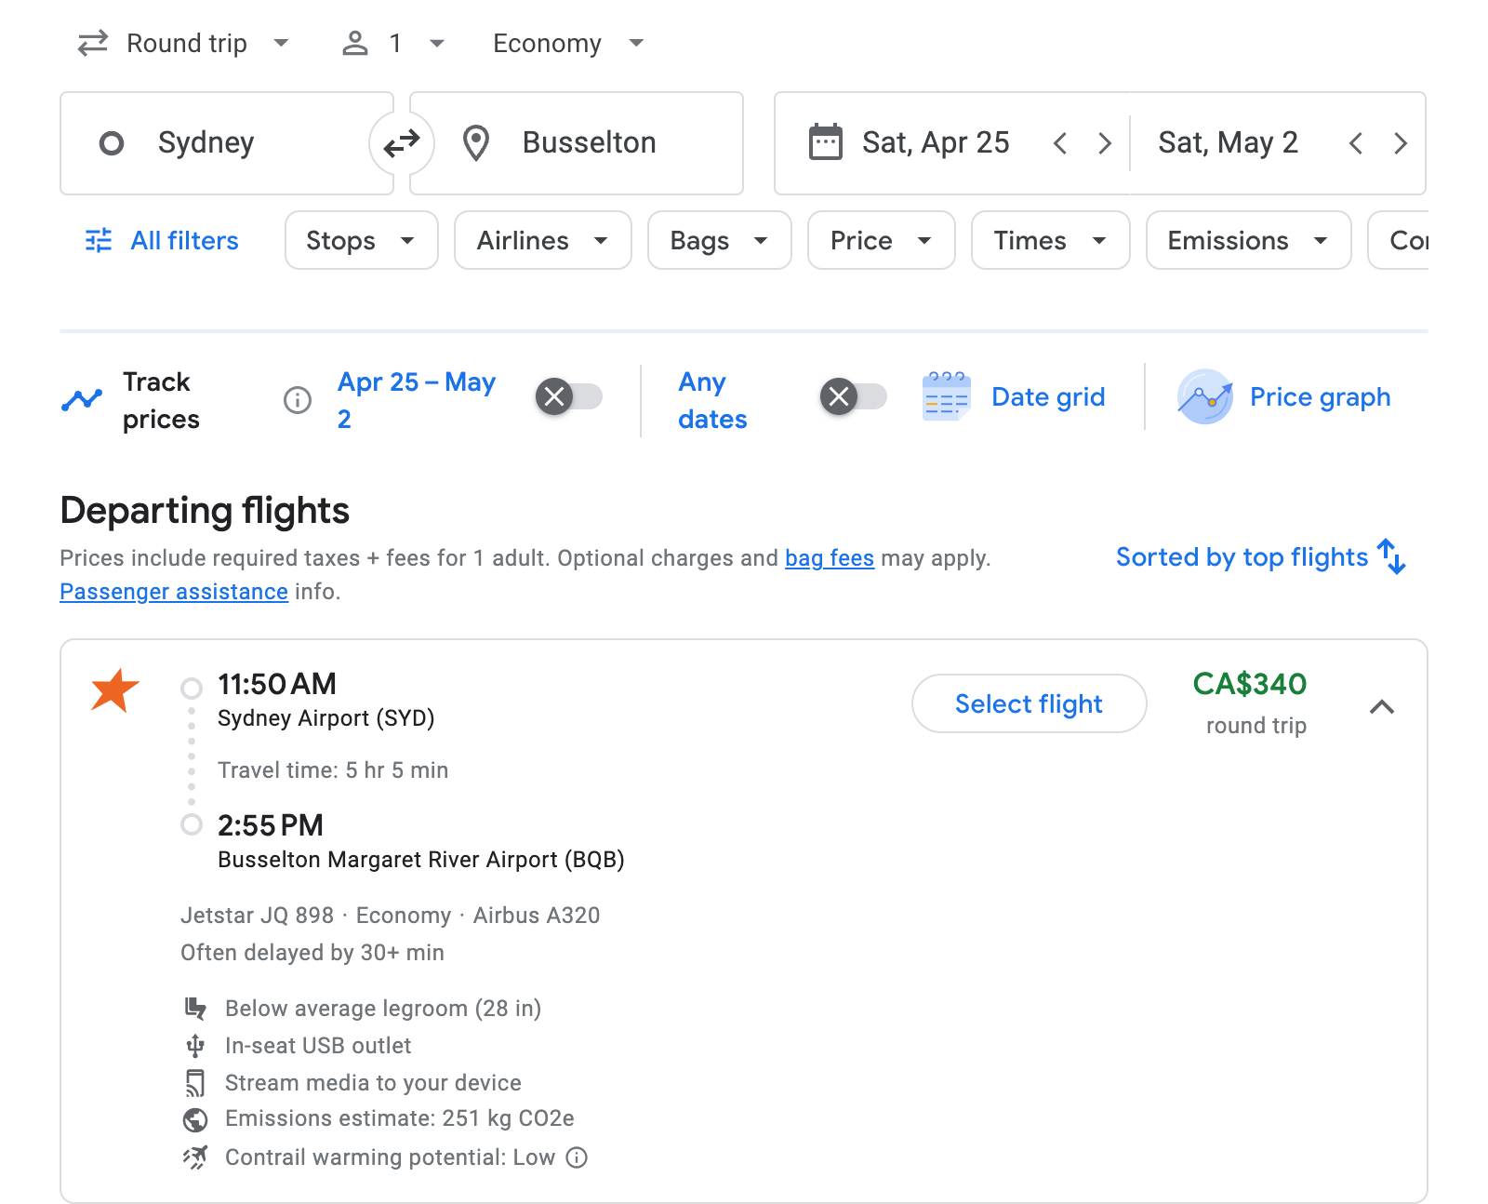
Task: Disable tracking for Apr 25 – May 2 dates
Action: 568,396
